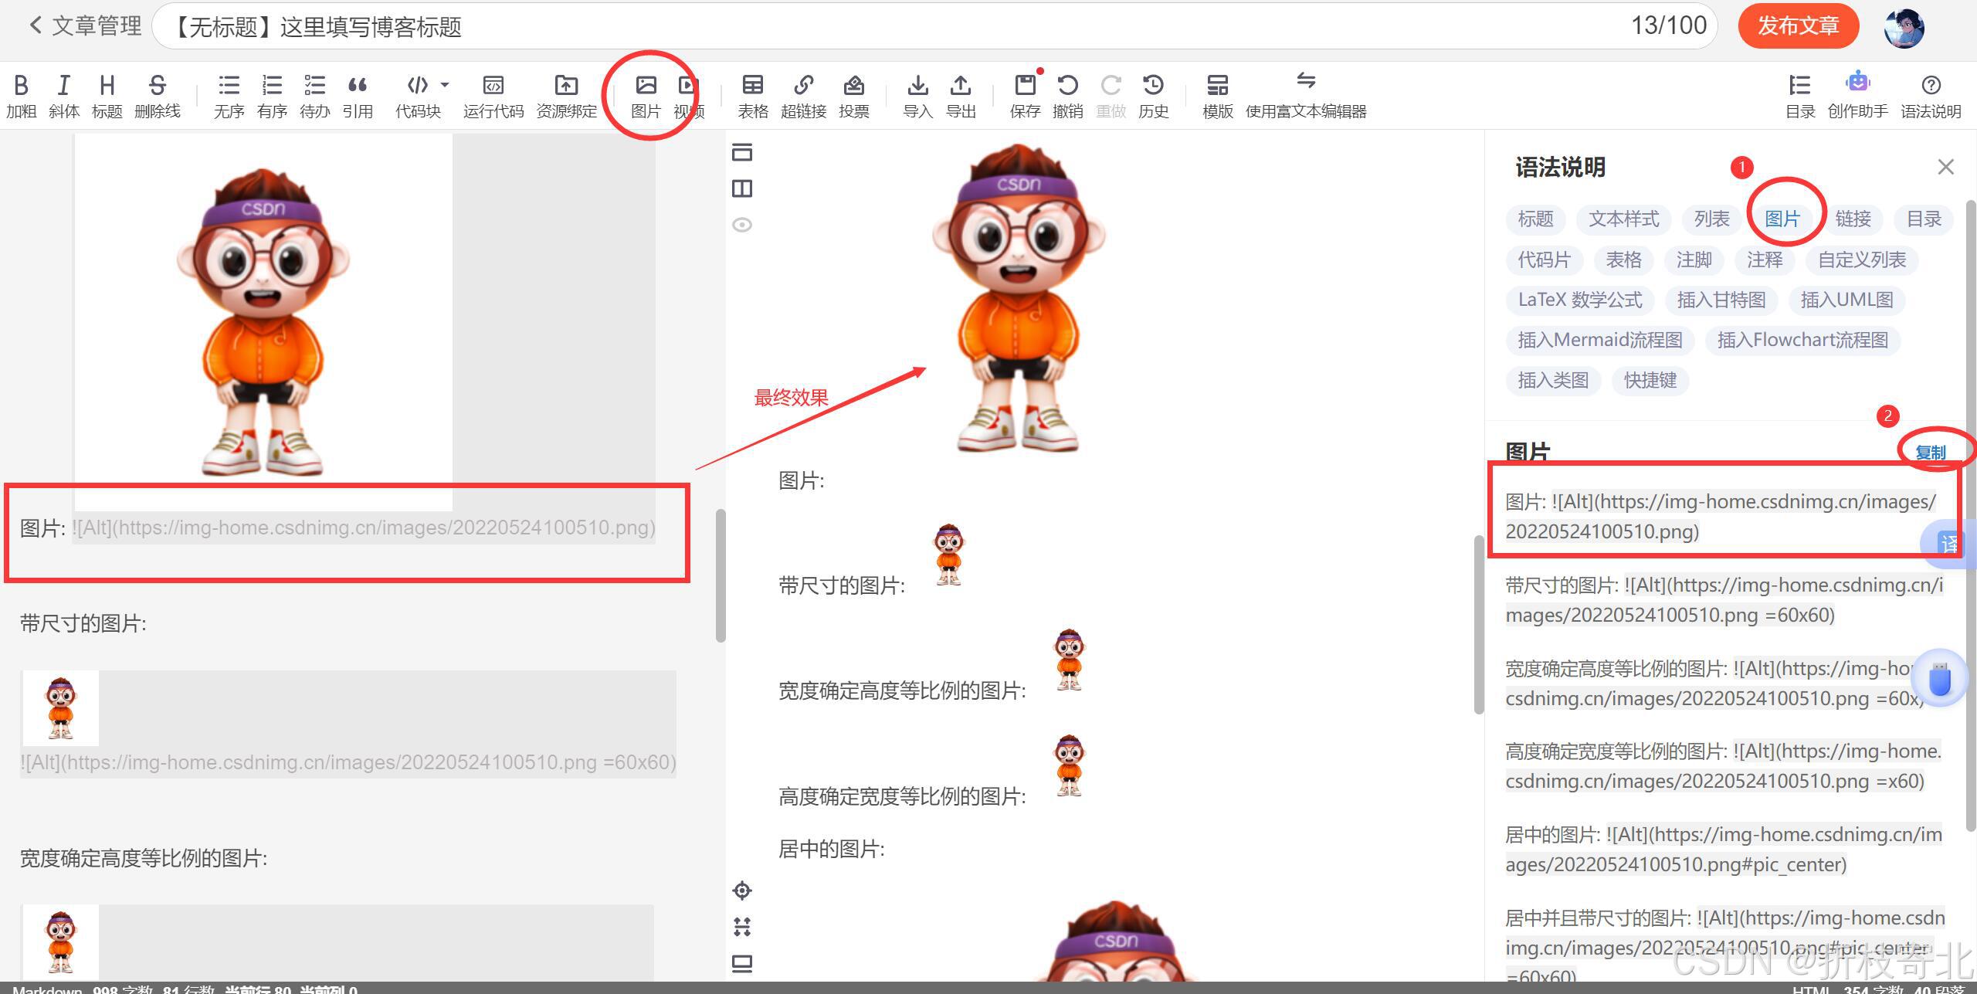Click the sync-scroll target icon

click(742, 891)
